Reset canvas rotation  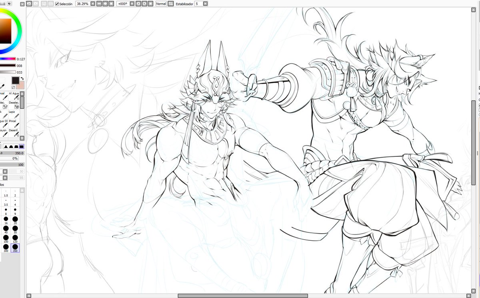click(x=151, y=4)
